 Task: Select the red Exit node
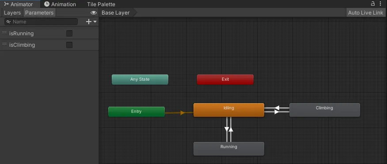(225, 79)
